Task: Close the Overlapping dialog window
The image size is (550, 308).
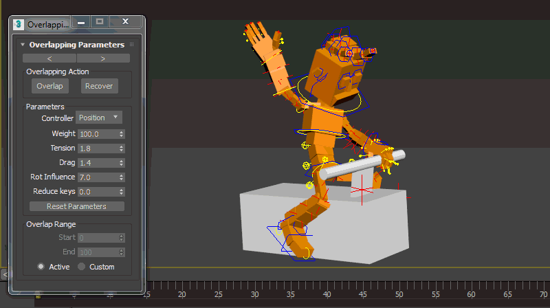Action: [x=125, y=23]
